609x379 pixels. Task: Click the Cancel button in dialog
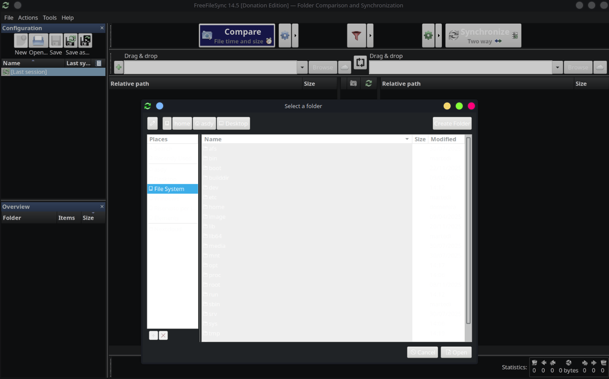pos(422,352)
